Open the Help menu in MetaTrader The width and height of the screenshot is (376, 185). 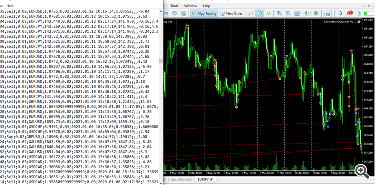[x=206, y=6]
